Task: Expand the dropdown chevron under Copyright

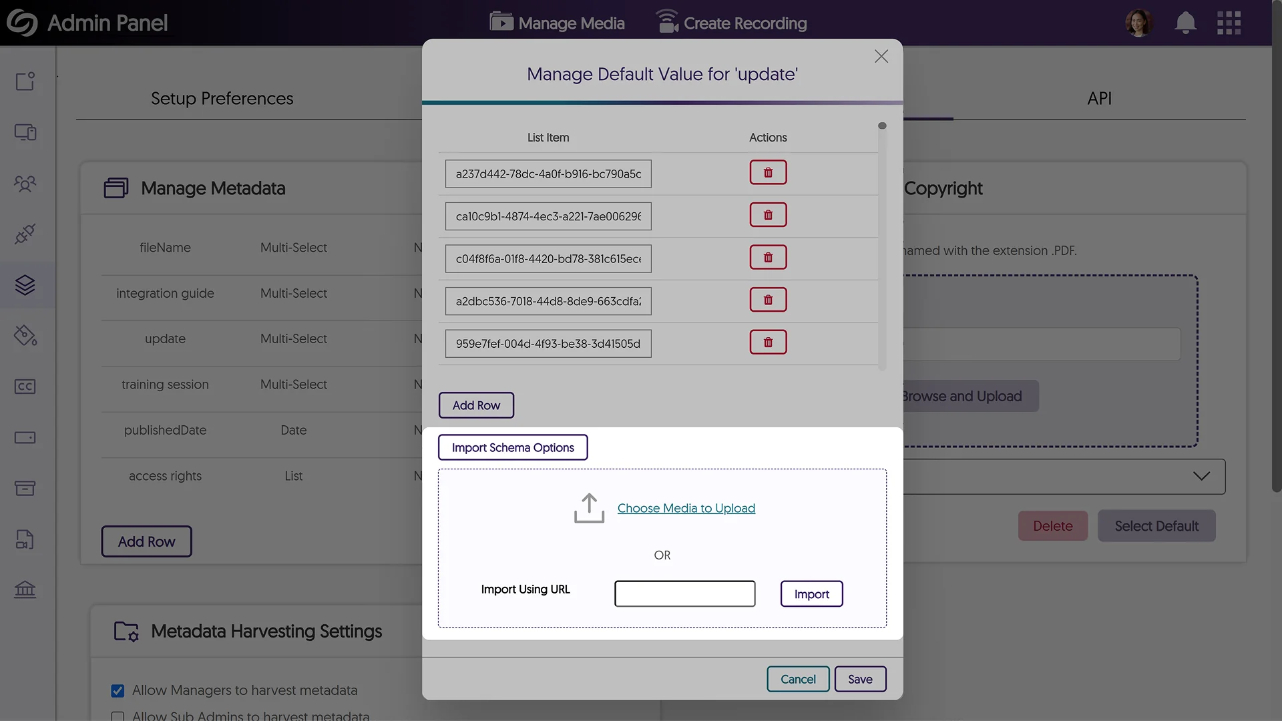Action: pyautogui.click(x=1201, y=476)
